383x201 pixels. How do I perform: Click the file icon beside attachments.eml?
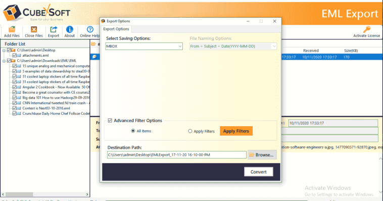pos(19,55)
